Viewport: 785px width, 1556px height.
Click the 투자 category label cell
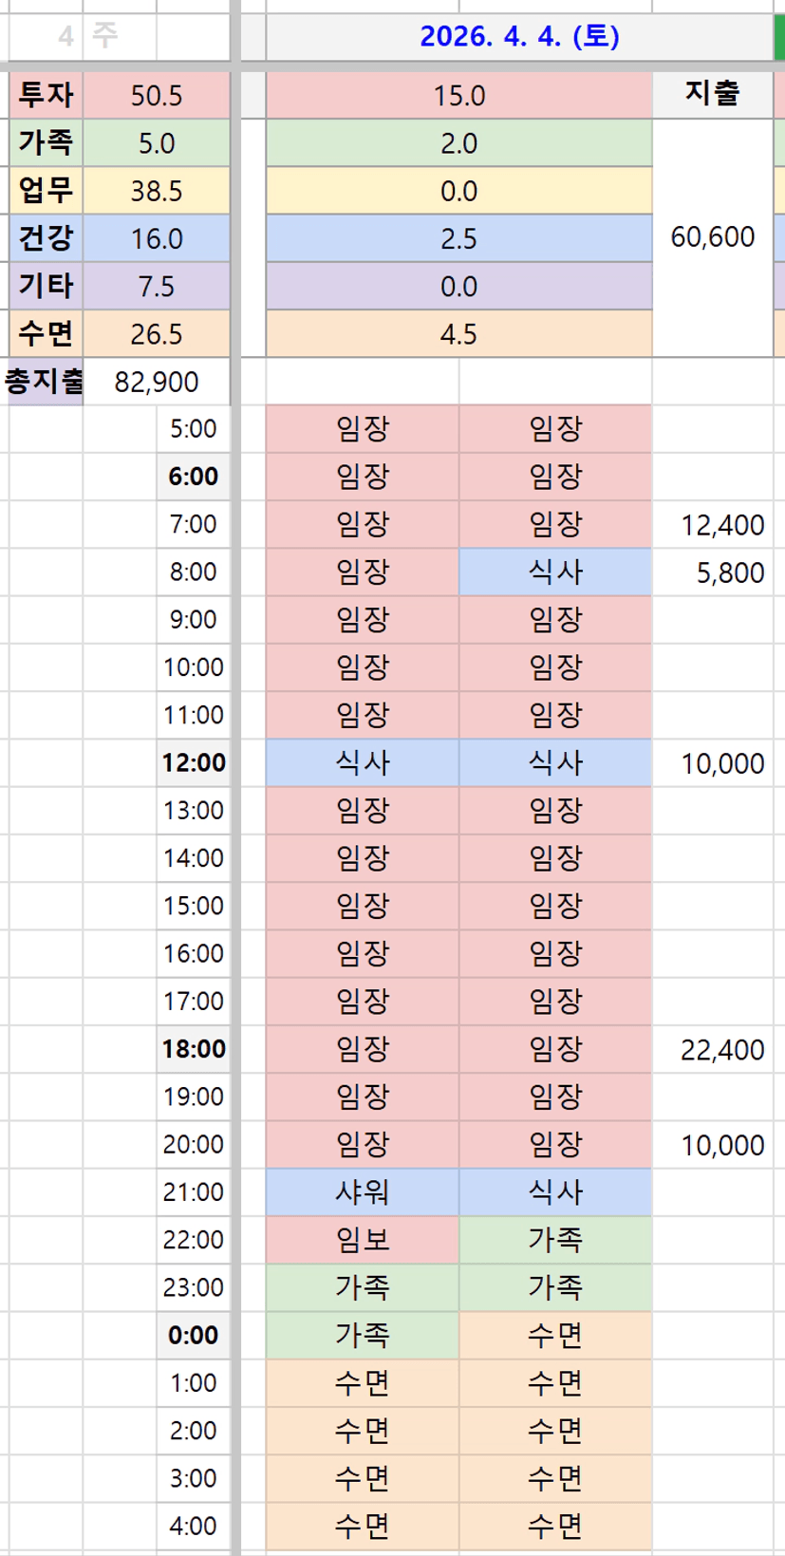[46, 96]
